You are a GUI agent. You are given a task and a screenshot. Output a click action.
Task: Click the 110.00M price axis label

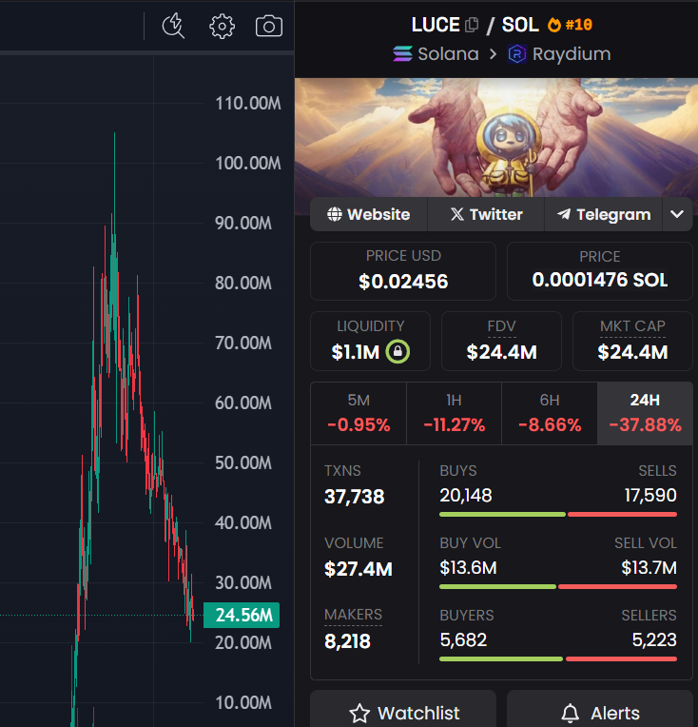(248, 104)
